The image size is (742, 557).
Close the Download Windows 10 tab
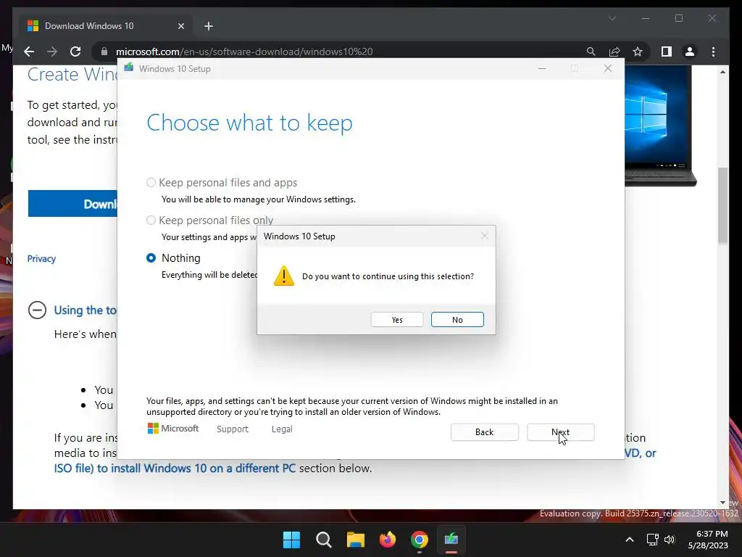[x=180, y=27]
